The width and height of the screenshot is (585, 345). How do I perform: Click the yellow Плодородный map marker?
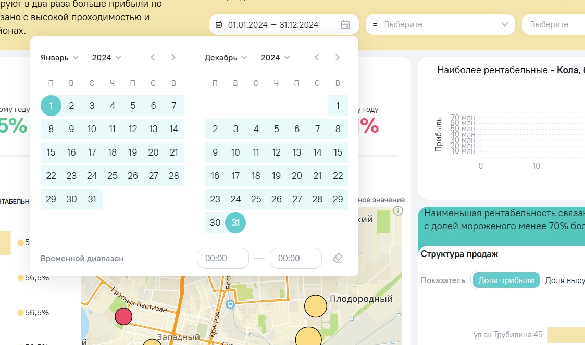[x=315, y=305]
